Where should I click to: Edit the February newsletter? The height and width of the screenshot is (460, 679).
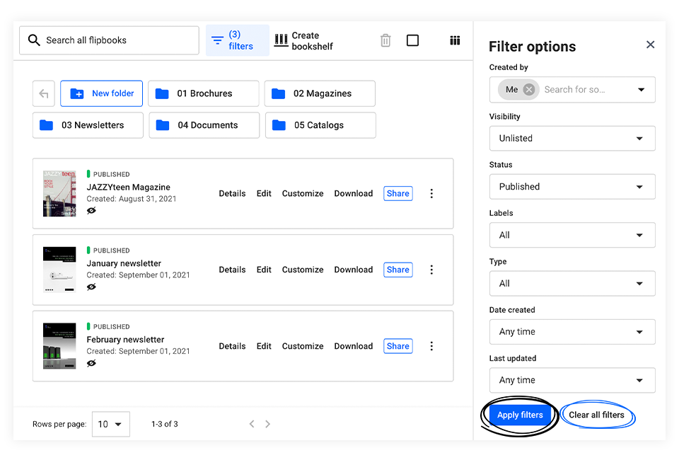click(264, 346)
